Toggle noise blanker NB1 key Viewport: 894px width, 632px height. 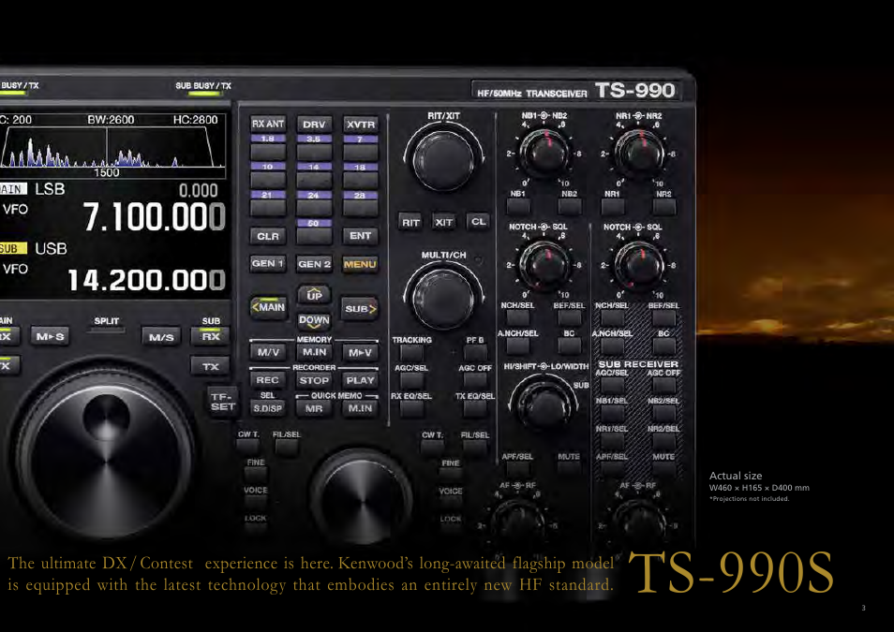tap(518, 206)
